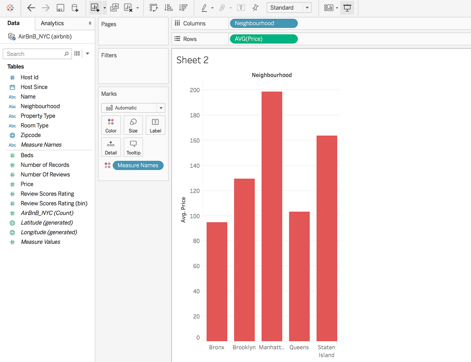The height and width of the screenshot is (362, 471).
Task: Click the view data grid icon
Action: (x=77, y=53)
